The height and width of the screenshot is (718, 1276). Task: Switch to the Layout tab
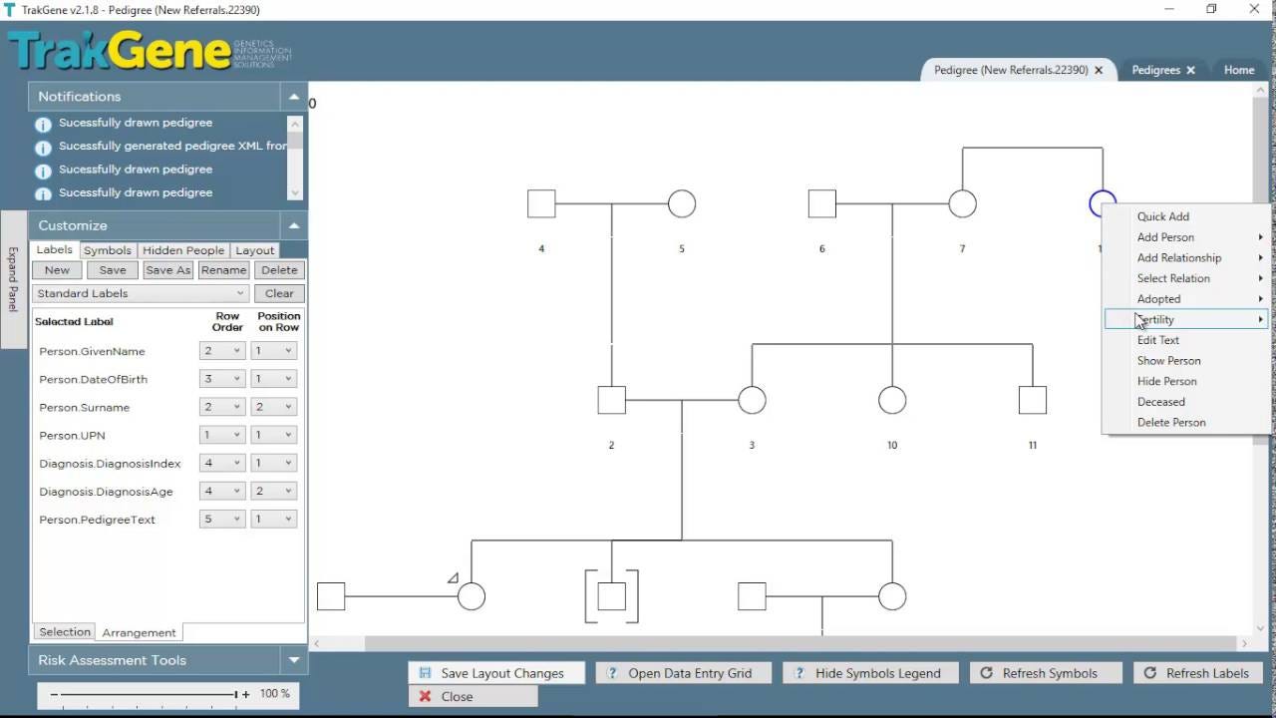pos(255,250)
